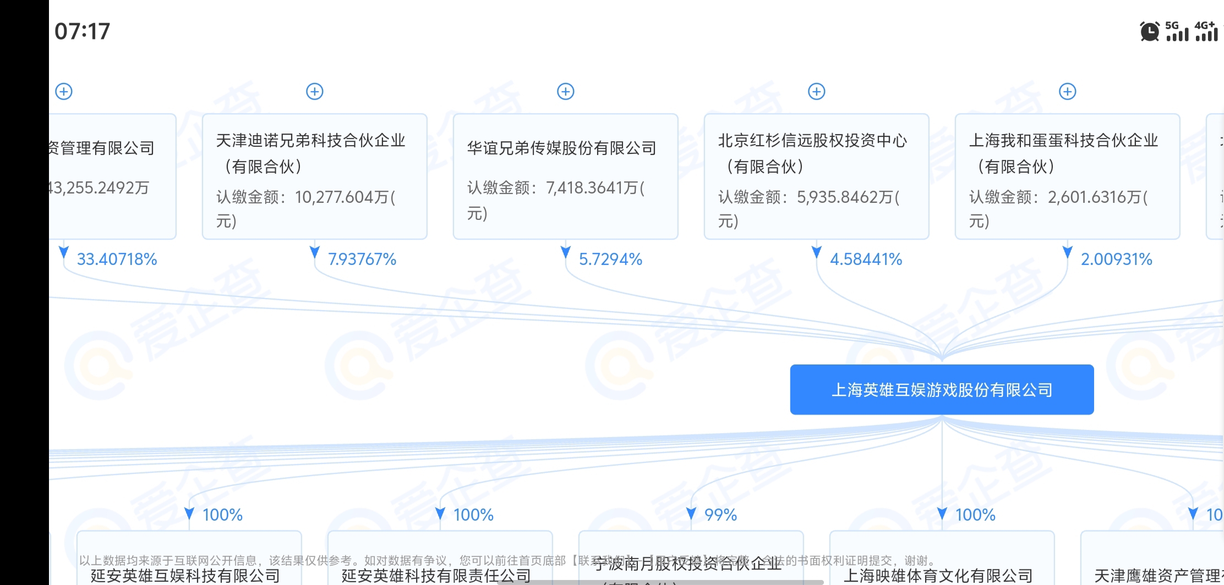
Task: Tap the 5G signal strength icon
Action: [1177, 31]
